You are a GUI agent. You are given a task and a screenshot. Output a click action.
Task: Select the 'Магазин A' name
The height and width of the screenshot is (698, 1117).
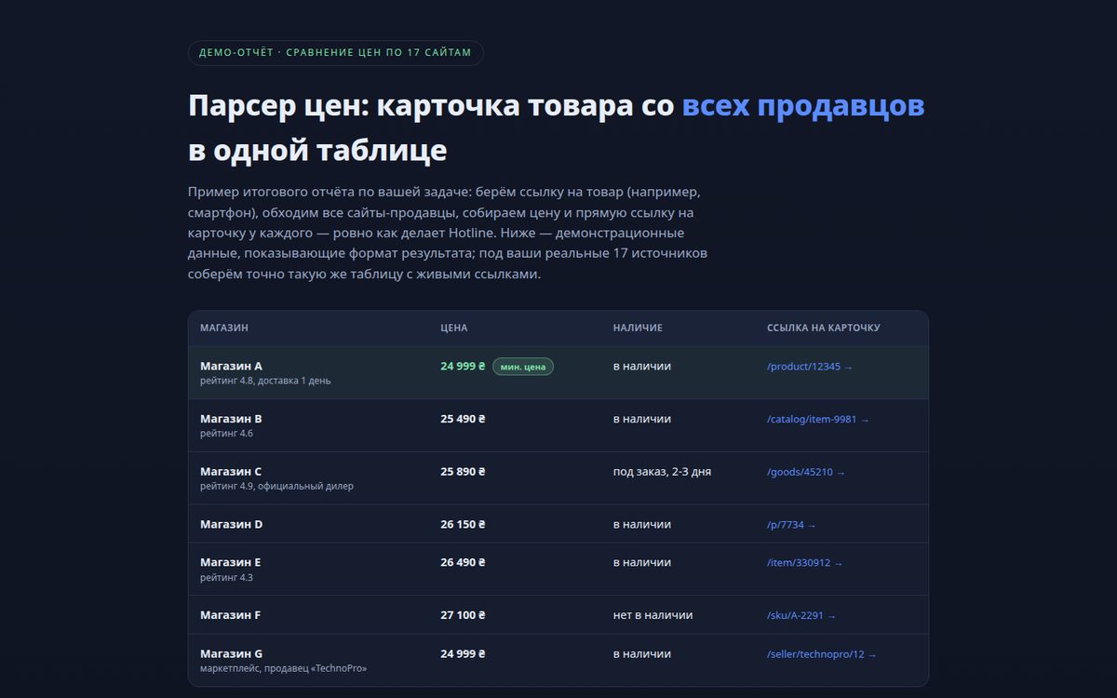pyautogui.click(x=231, y=367)
